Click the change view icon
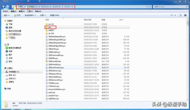190x110 pixels. (x=172, y=15)
